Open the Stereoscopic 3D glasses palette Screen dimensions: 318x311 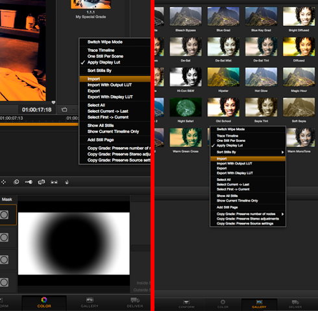click(x=54, y=182)
